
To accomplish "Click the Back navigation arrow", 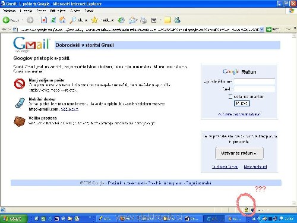I will [x=6, y=20].
